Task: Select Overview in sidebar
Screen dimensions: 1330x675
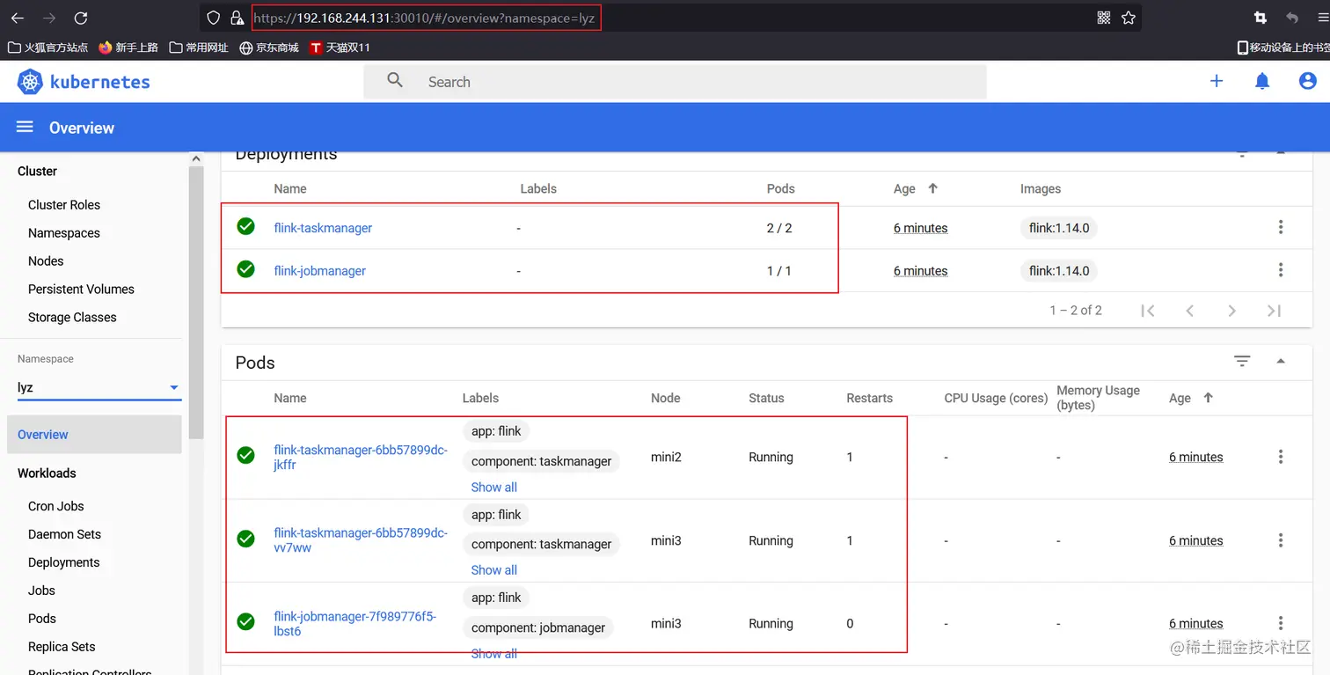Action: pos(94,435)
